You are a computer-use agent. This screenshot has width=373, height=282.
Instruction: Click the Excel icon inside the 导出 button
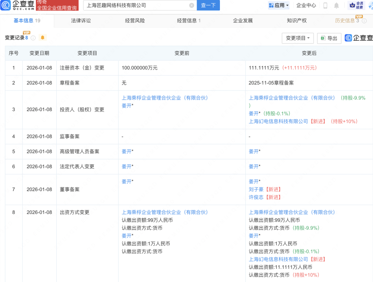(x=323, y=38)
